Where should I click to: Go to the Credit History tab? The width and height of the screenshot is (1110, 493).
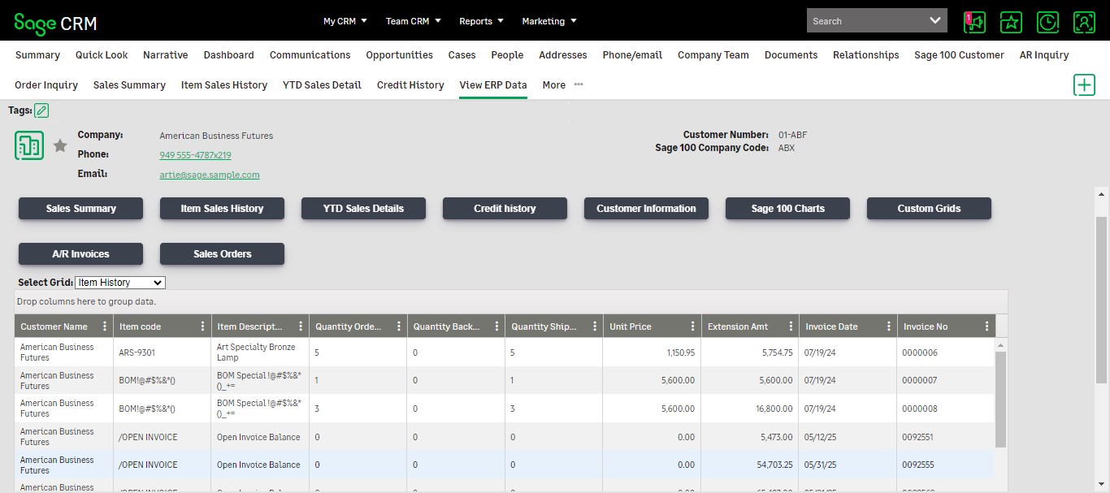[x=410, y=85]
